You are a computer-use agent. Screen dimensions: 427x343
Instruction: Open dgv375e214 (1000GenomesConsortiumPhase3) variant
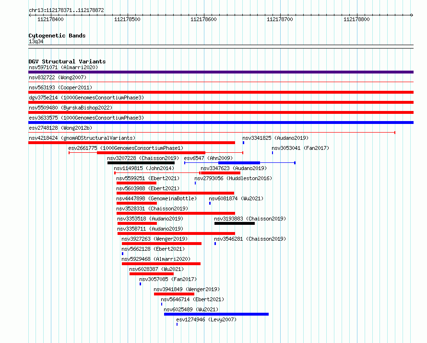tap(86, 98)
